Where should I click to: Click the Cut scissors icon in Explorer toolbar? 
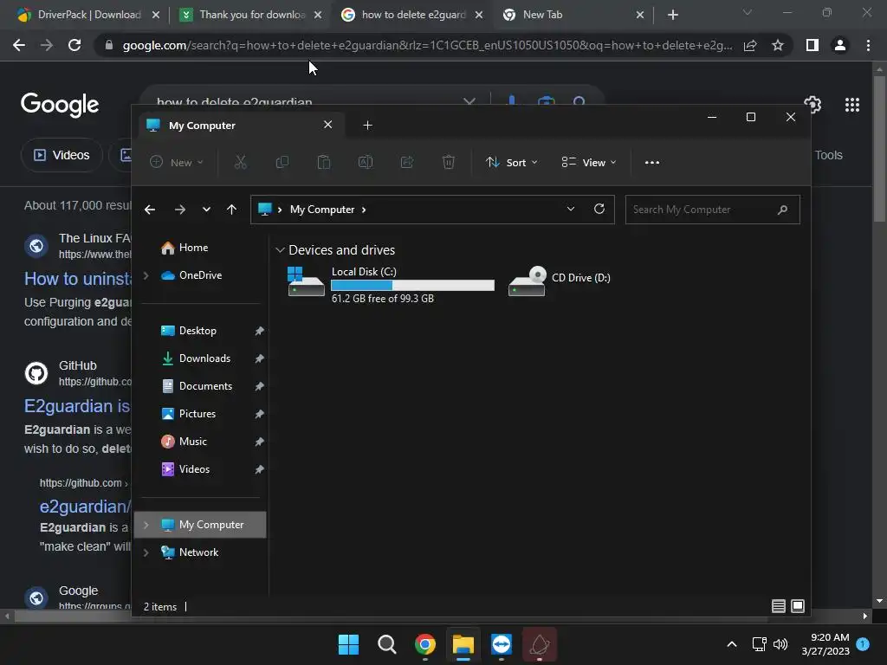241,162
